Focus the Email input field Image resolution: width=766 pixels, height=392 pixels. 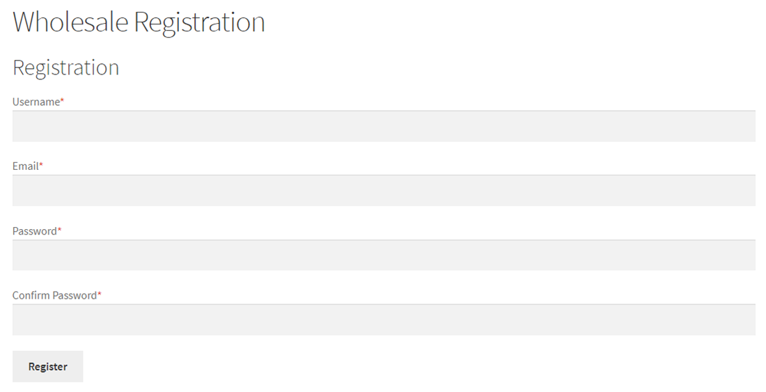pos(384,191)
